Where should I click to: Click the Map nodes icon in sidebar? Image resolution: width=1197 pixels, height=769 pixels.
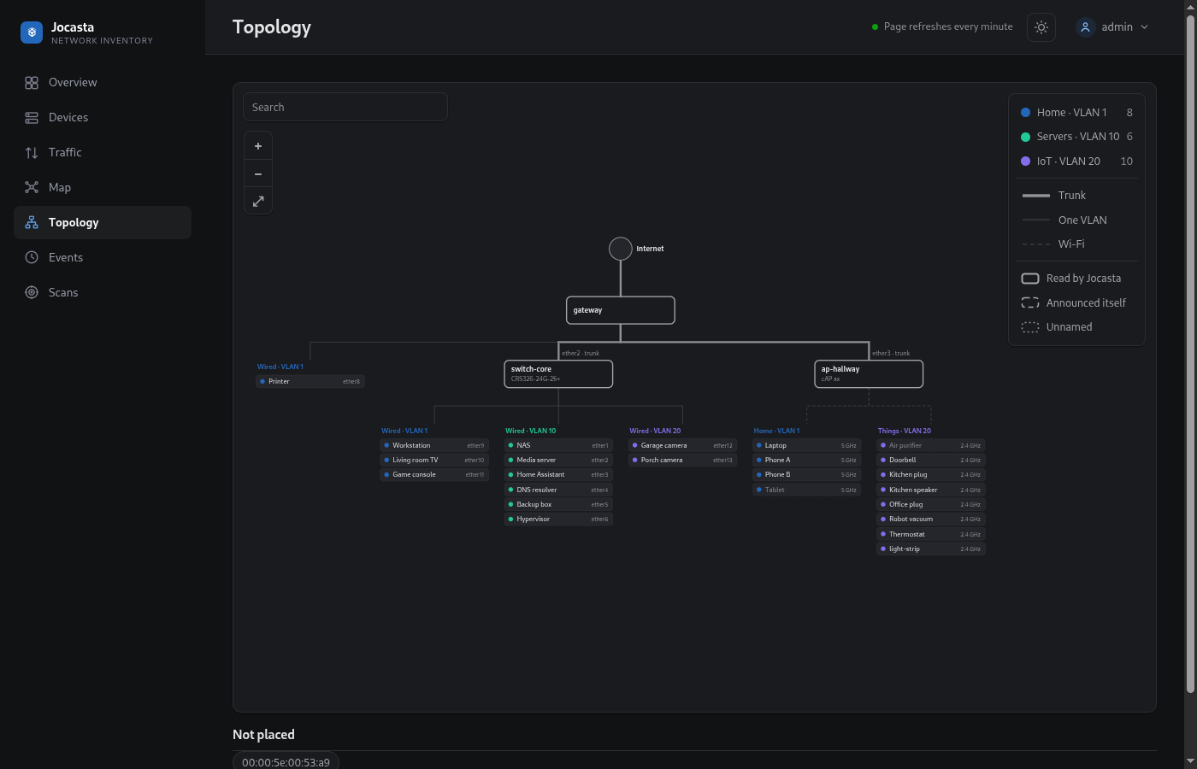tap(32, 188)
